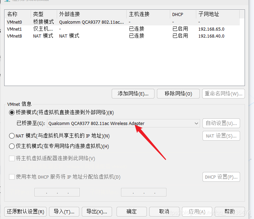The width and height of the screenshot is (254, 219).
Task: Click the 应用(A) button
Action: (x=197, y=212)
